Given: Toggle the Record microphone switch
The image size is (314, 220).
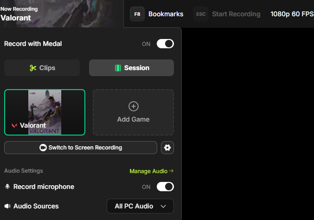Looking at the screenshot, I should click(165, 187).
